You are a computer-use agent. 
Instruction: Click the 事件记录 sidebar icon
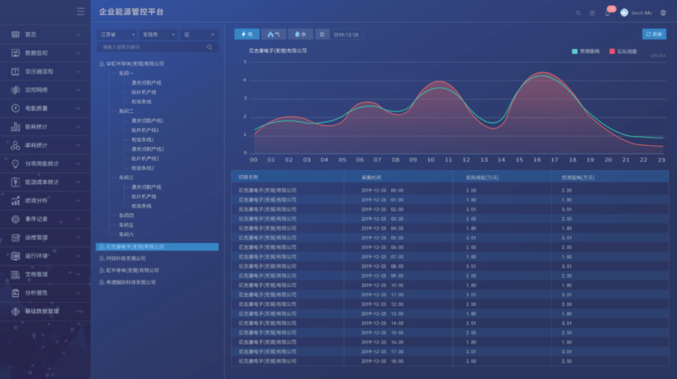[15, 219]
